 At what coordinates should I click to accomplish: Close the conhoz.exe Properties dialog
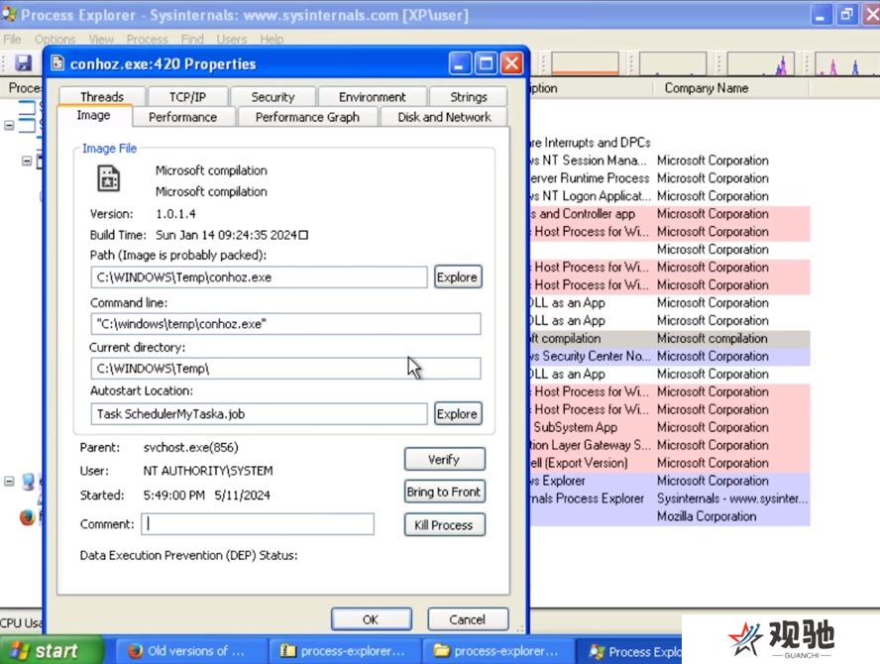511,63
